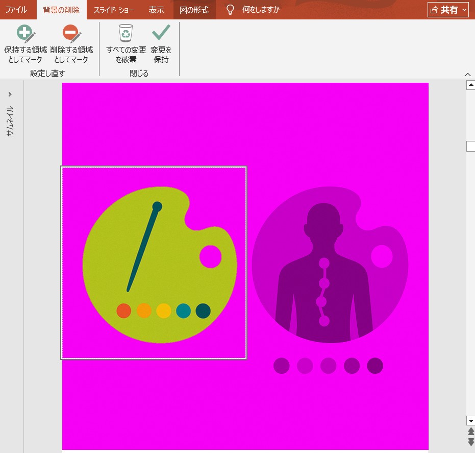Switch to 背景の削除 tab
475x453 pixels.
[61, 10]
